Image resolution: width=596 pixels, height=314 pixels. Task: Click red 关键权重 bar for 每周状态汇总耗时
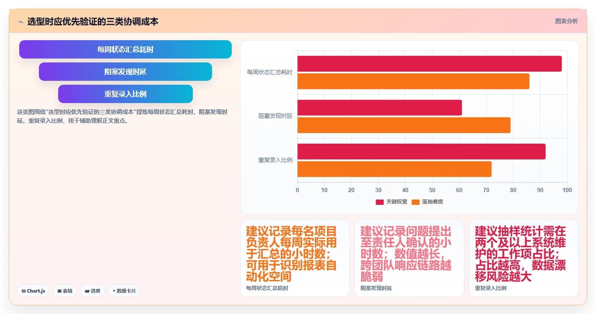click(x=429, y=64)
